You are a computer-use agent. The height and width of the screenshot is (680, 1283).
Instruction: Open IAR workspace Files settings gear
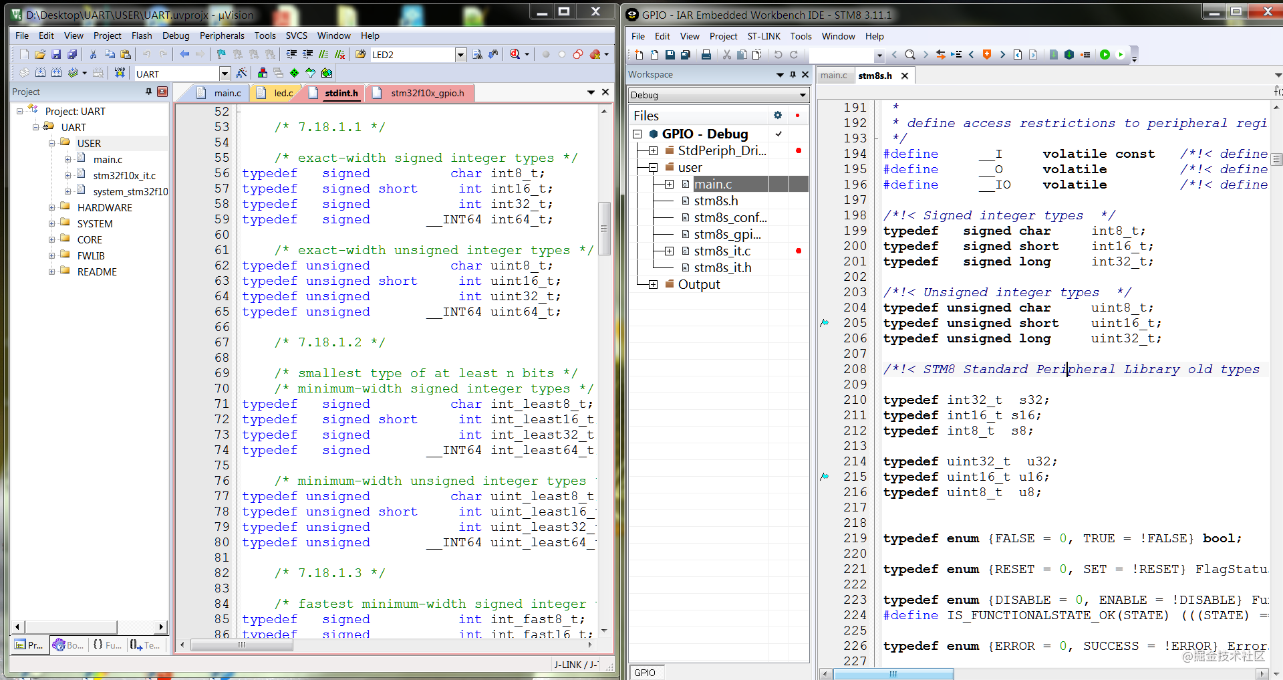[x=778, y=116]
